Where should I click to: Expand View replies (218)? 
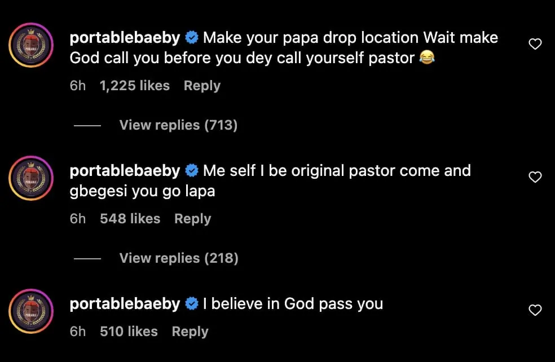(x=179, y=258)
